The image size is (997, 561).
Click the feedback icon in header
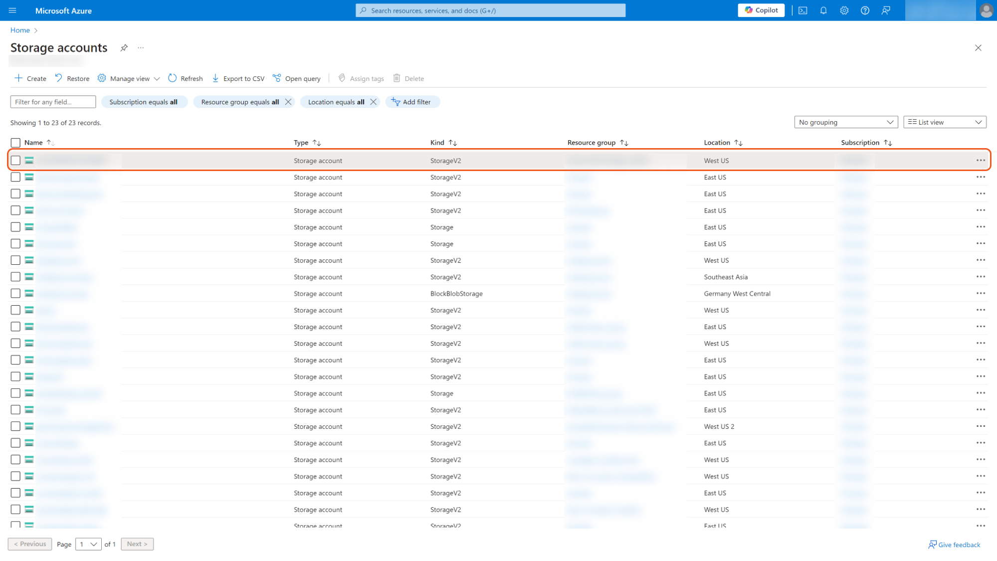[886, 10]
